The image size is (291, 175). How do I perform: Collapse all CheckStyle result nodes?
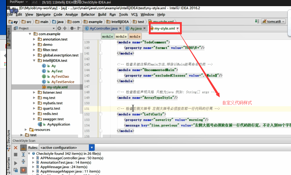point(23,161)
